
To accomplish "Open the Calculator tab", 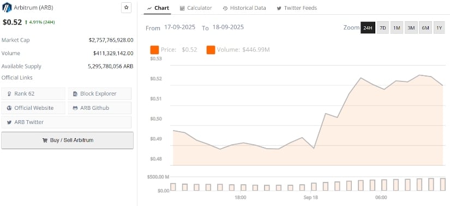I will click(196, 8).
